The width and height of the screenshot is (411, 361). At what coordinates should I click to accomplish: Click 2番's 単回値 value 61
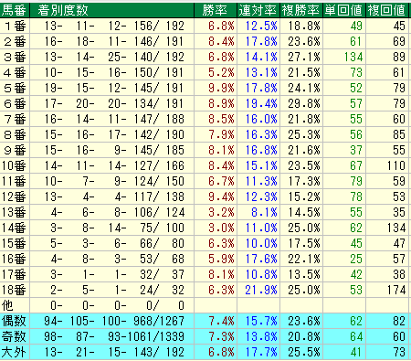(356, 41)
